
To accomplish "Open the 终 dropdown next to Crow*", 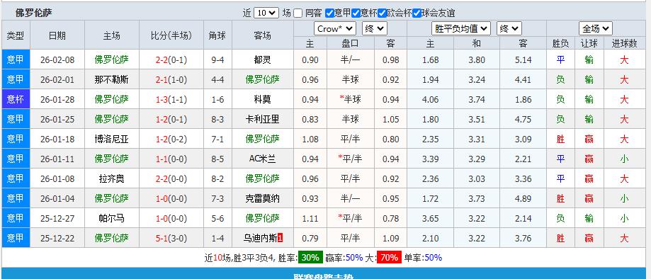I will coord(375,28).
